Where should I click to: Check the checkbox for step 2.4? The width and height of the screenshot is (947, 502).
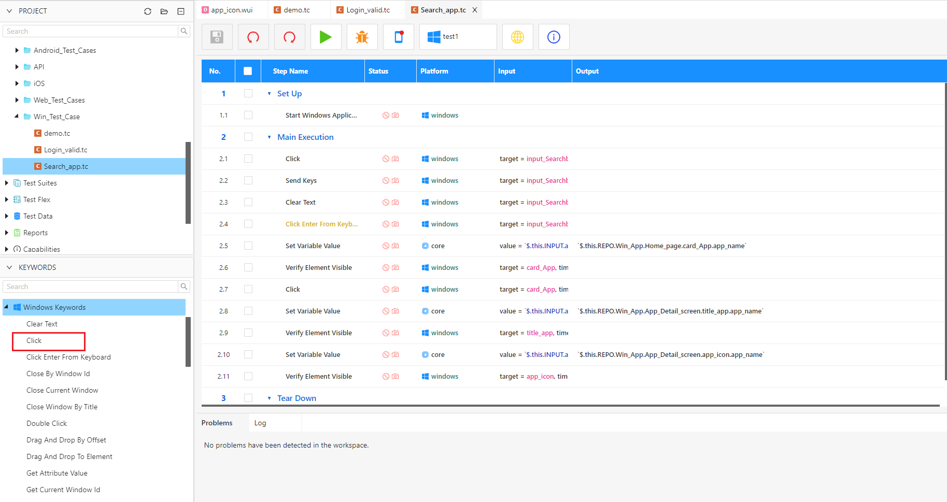248,224
